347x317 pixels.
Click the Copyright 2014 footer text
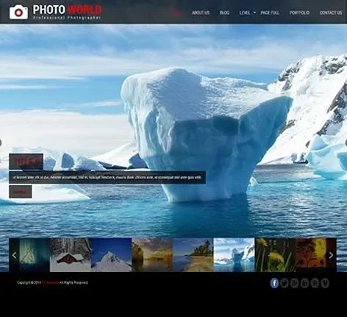(29, 282)
